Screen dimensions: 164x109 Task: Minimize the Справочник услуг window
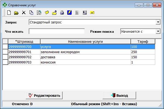[139, 5]
